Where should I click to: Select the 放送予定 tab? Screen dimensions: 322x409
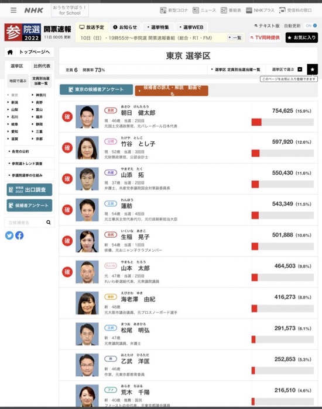(x=91, y=27)
